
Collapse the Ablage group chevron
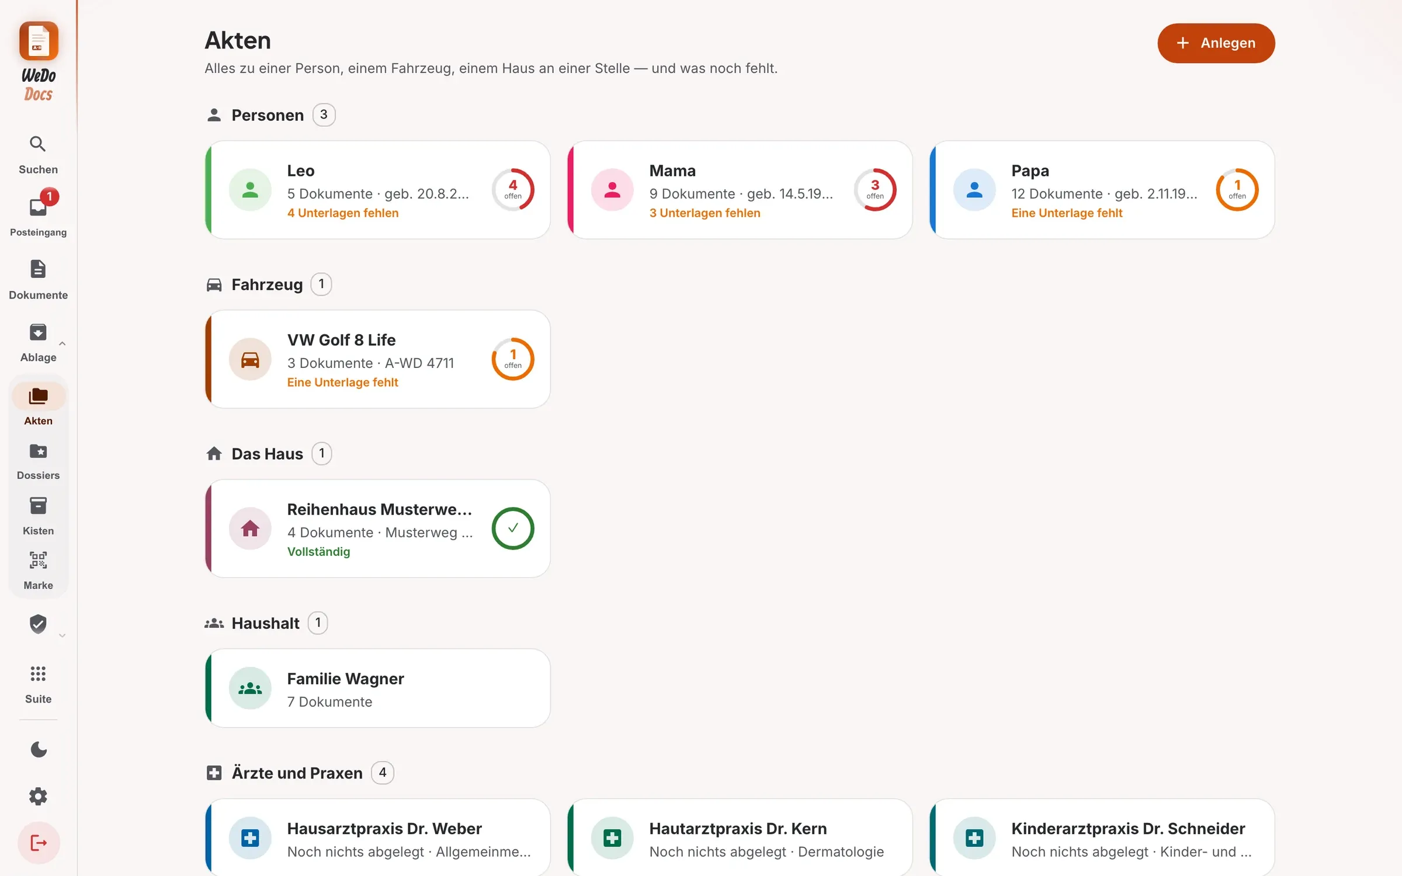click(62, 343)
